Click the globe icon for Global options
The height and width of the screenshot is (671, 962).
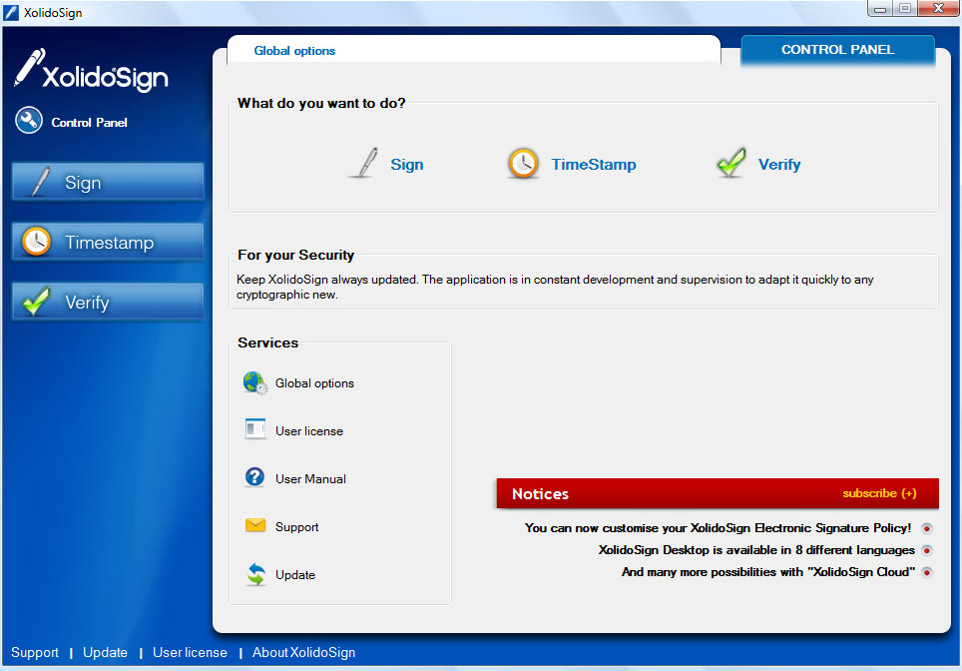255,383
